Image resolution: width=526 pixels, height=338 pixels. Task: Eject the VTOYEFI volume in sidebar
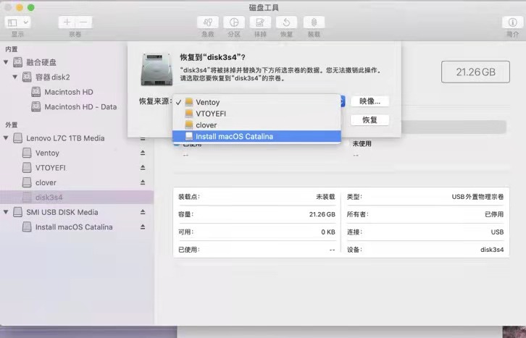click(143, 167)
